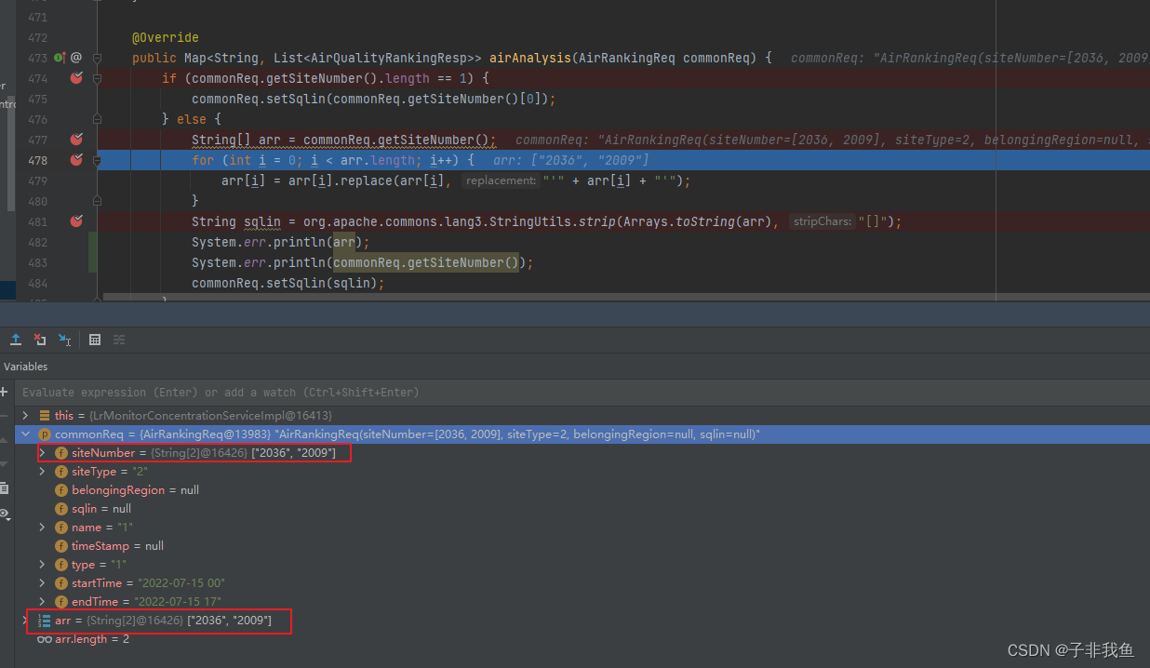The height and width of the screenshot is (668, 1150).
Task: Collapse the code fold on line 473
Action: [97, 58]
